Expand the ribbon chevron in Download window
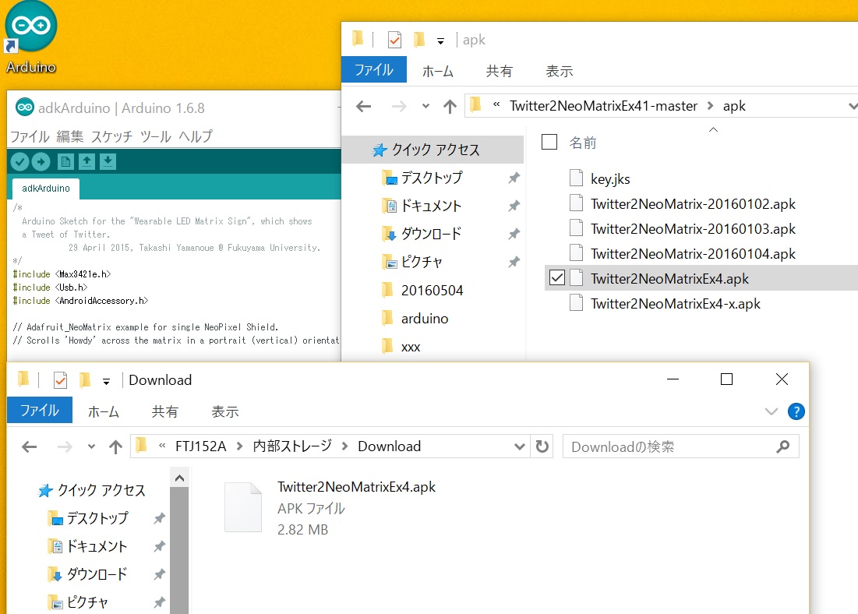Screen dimensions: 858x614 tap(771, 411)
